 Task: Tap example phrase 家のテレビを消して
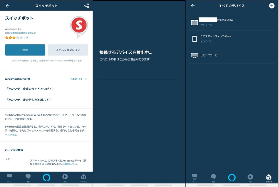[x=29, y=100]
